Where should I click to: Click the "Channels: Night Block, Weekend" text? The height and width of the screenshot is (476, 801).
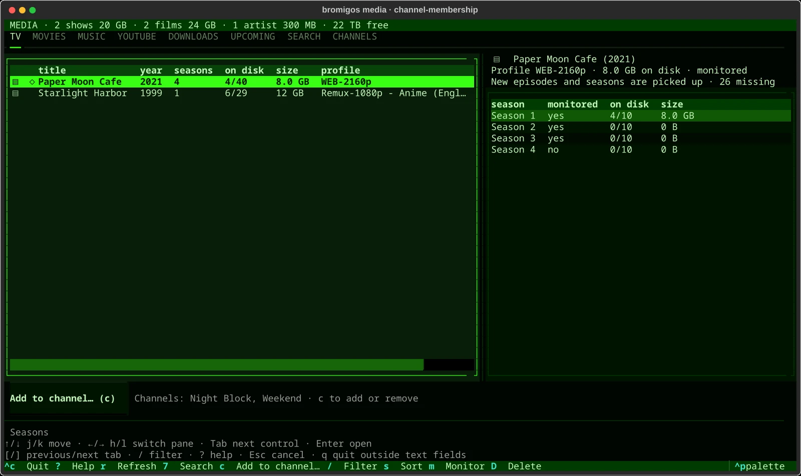point(218,398)
